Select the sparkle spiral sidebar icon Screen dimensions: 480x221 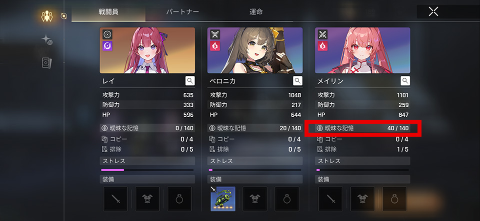click(x=47, y=40)
